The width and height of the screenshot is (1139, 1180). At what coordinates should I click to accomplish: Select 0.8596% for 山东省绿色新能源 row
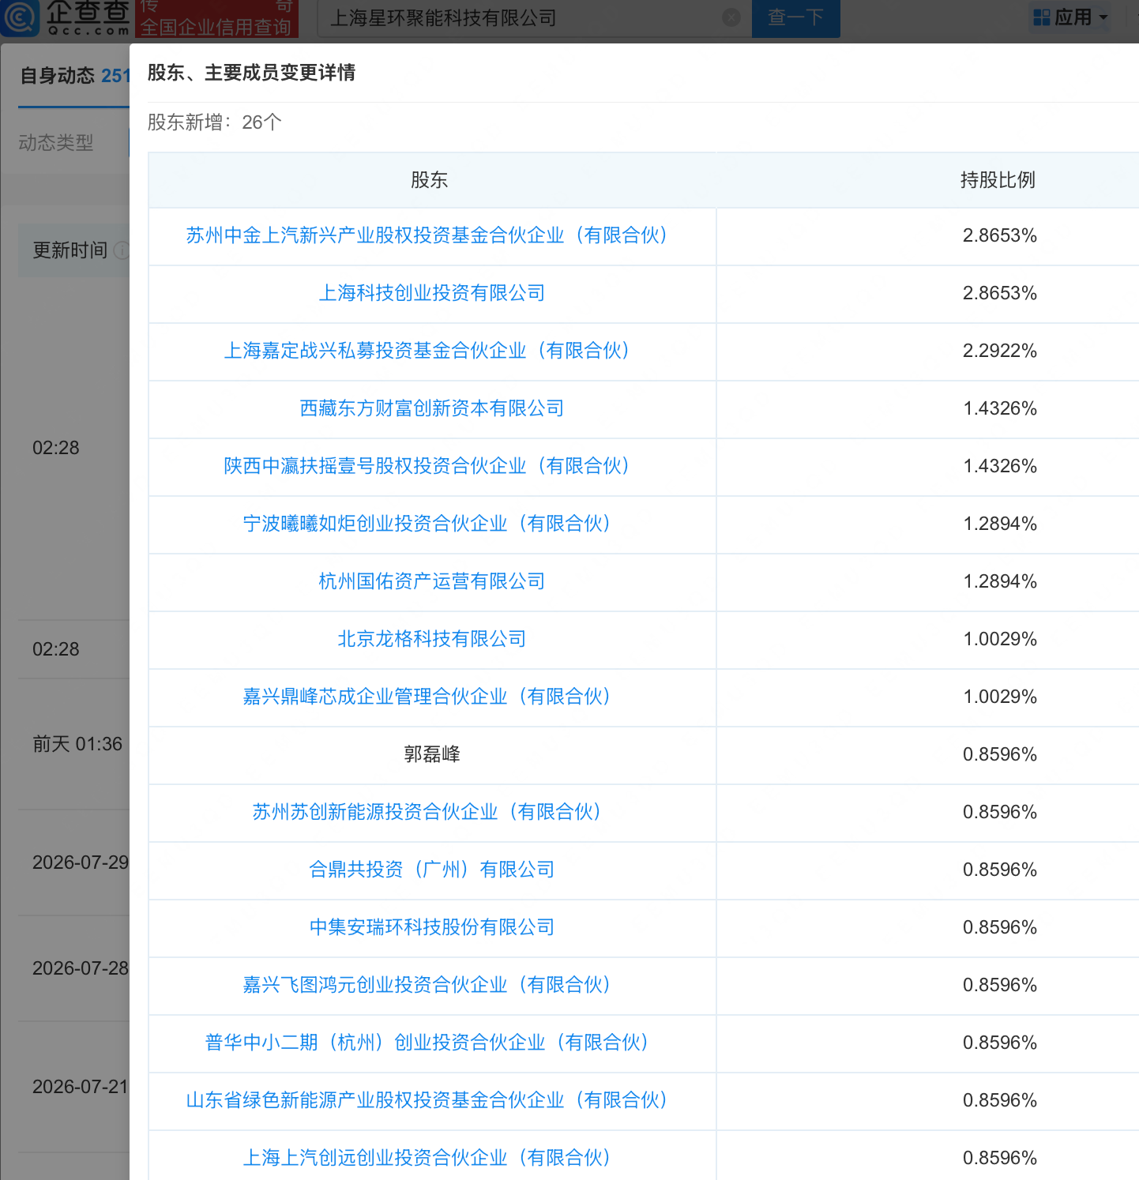pyautogui.click(x=1000, y=1100)
